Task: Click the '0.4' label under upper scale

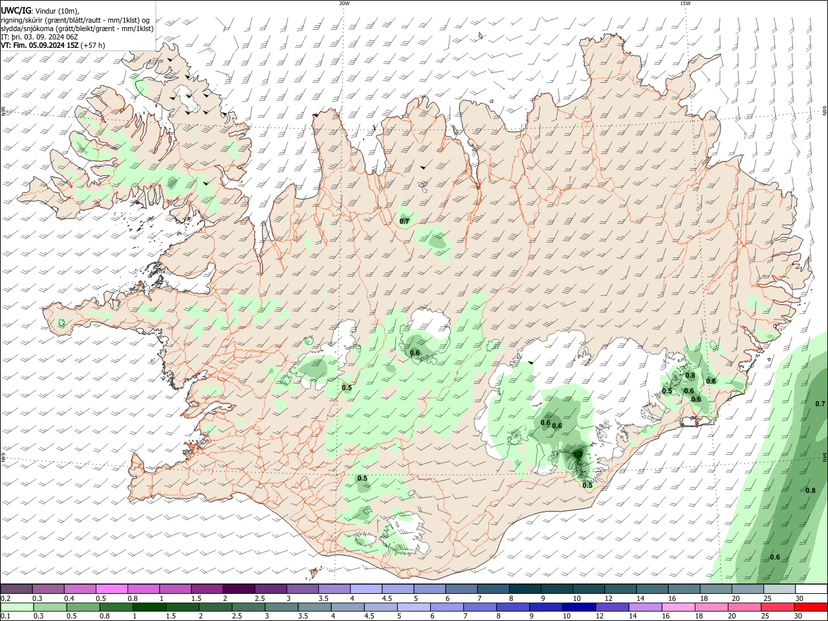Action: click(69, 598)
